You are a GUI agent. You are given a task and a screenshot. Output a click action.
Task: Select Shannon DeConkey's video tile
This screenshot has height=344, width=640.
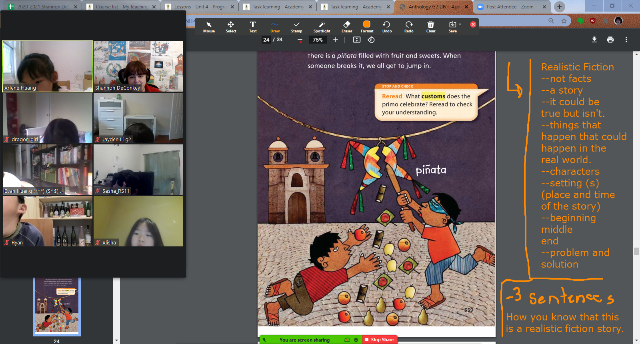(138, 66)
